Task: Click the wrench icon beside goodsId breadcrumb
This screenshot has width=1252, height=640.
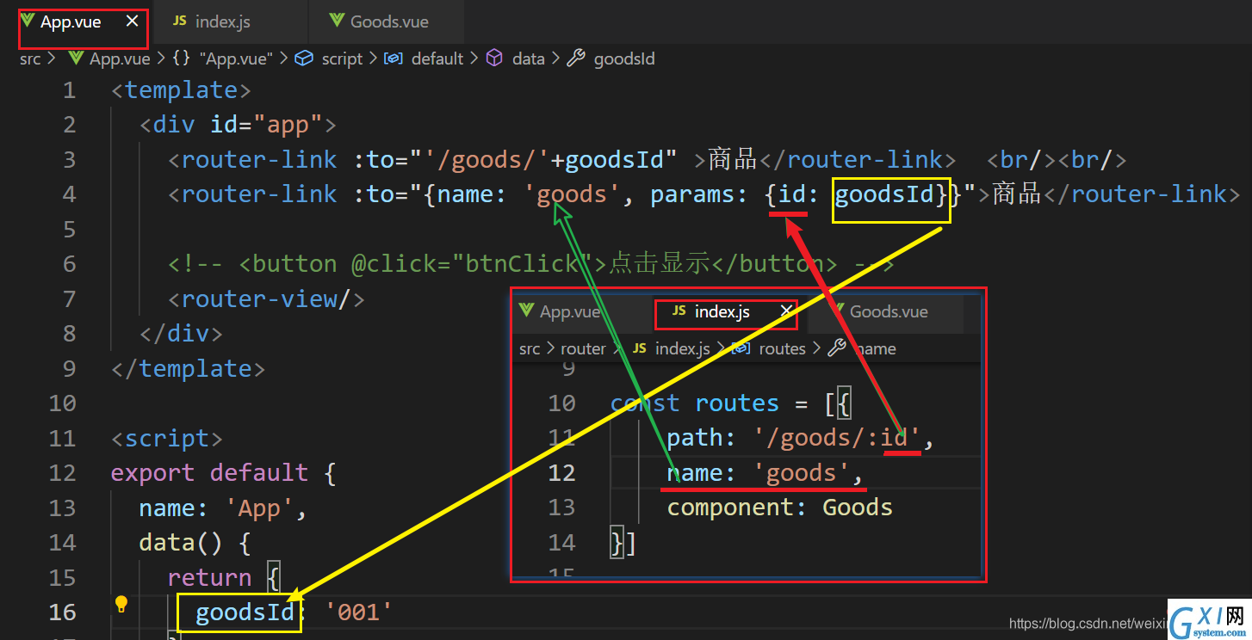Action: tap(577, 58)
